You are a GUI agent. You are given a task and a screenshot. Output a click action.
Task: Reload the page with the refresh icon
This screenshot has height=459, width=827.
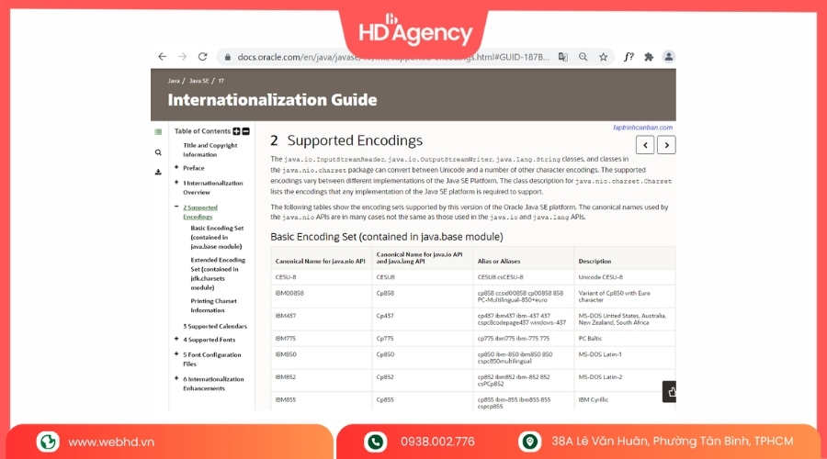click(202, 57)
